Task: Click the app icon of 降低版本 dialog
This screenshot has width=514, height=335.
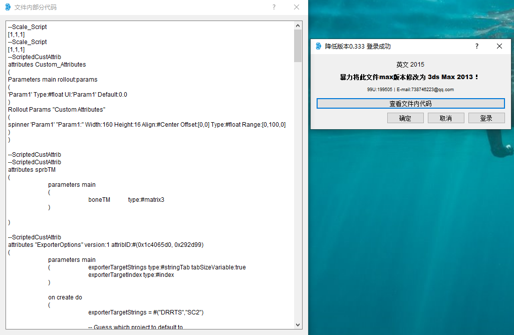Action: (x=318, y=46)
